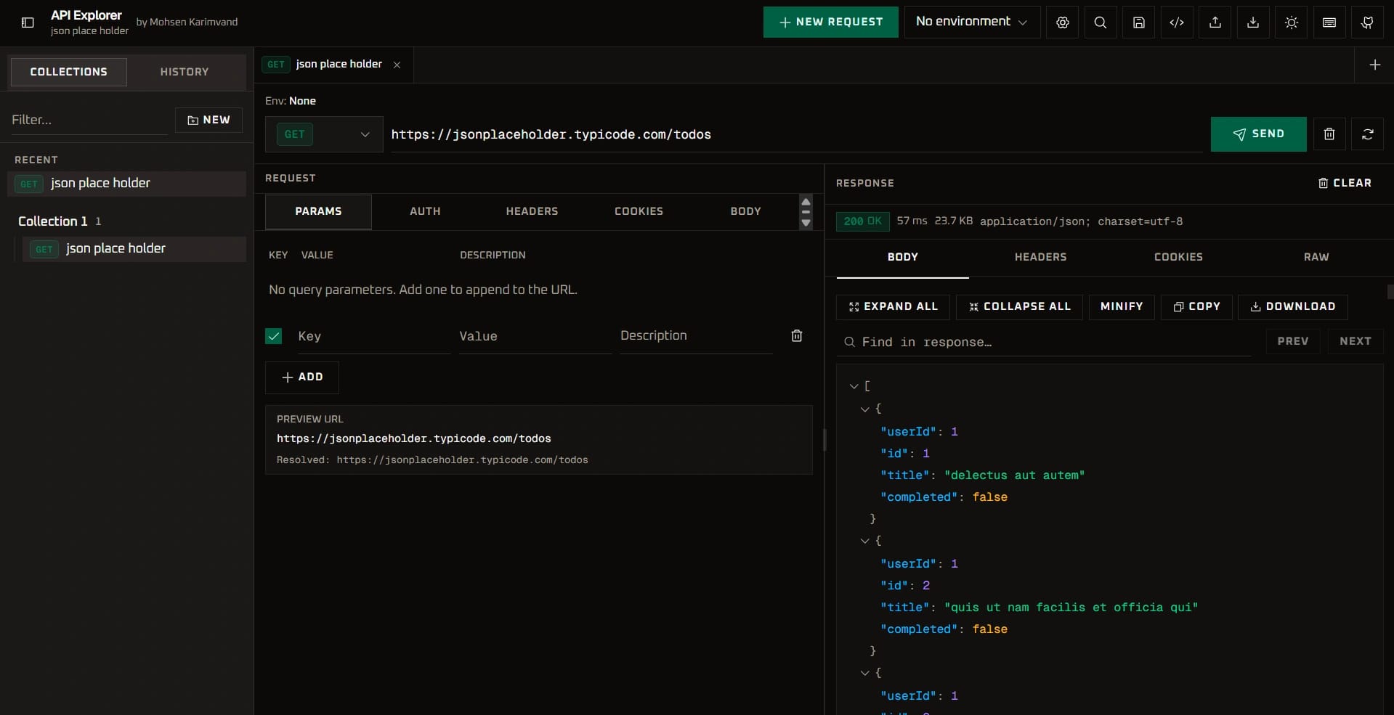The width and height of the screenshot is (1394, 715).
Task: Click the response Download button
Action: pyautogui.click(x=1292, y=307)
